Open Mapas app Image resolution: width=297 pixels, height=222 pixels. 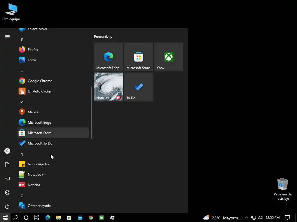pyautogui.click(x=53, y=112)
